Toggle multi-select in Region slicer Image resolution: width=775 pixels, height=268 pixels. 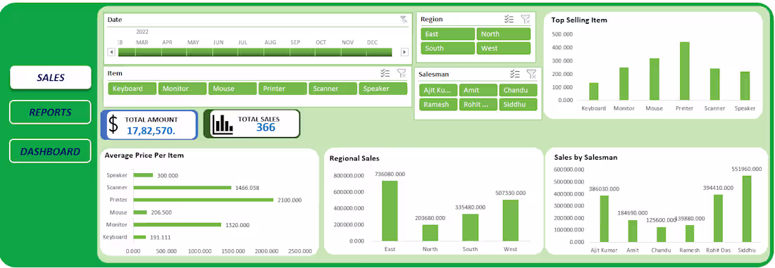509,19
